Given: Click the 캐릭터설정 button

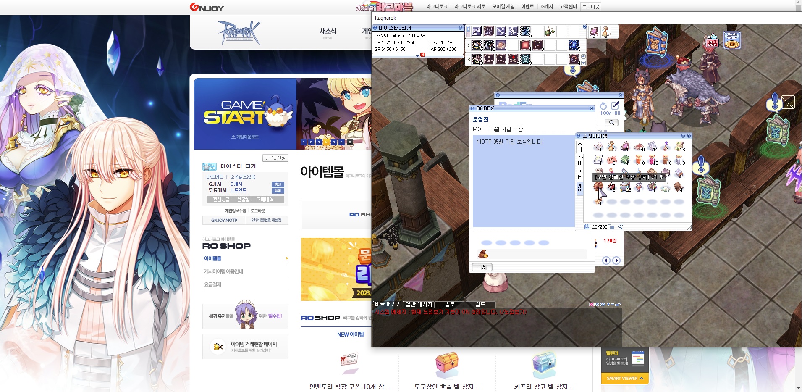Looking at the screenshot, I should [275, 158].
